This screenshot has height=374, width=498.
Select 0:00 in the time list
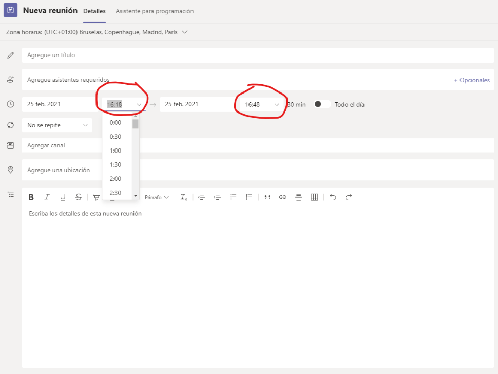(117, 123)
